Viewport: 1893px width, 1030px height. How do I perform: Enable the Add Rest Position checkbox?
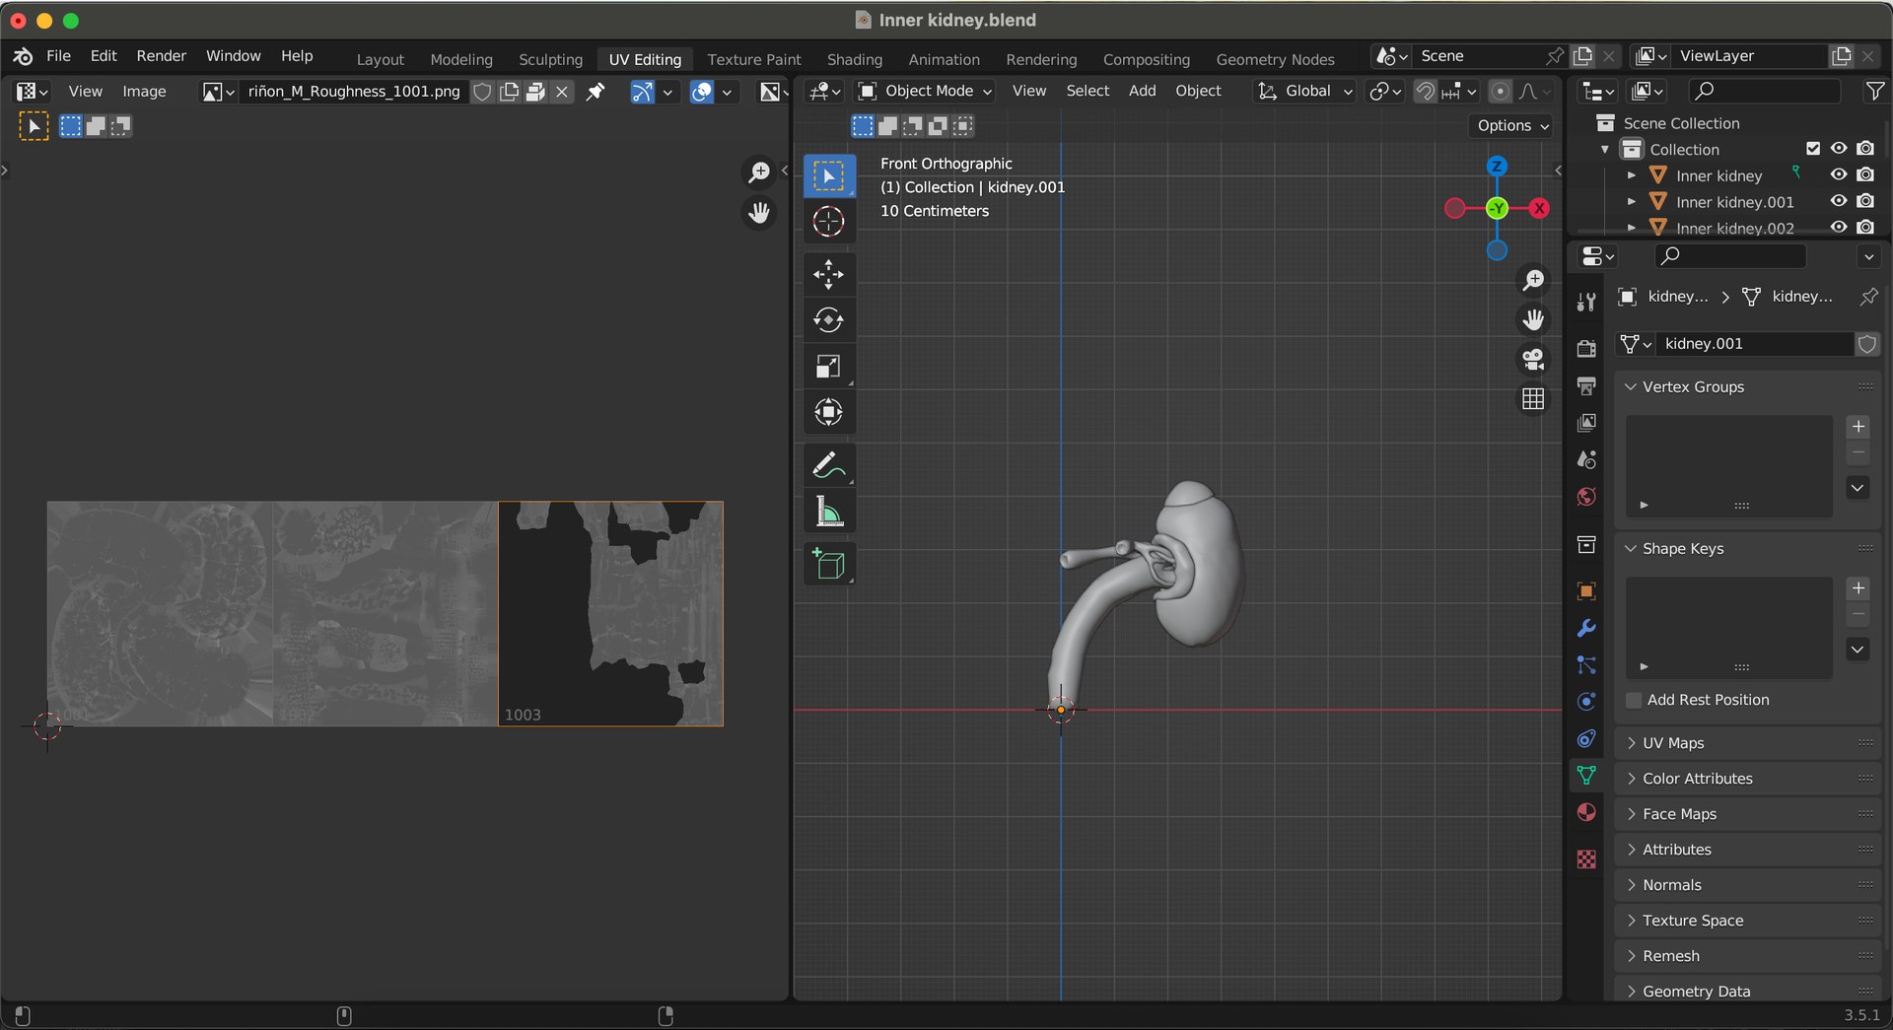1635,700
